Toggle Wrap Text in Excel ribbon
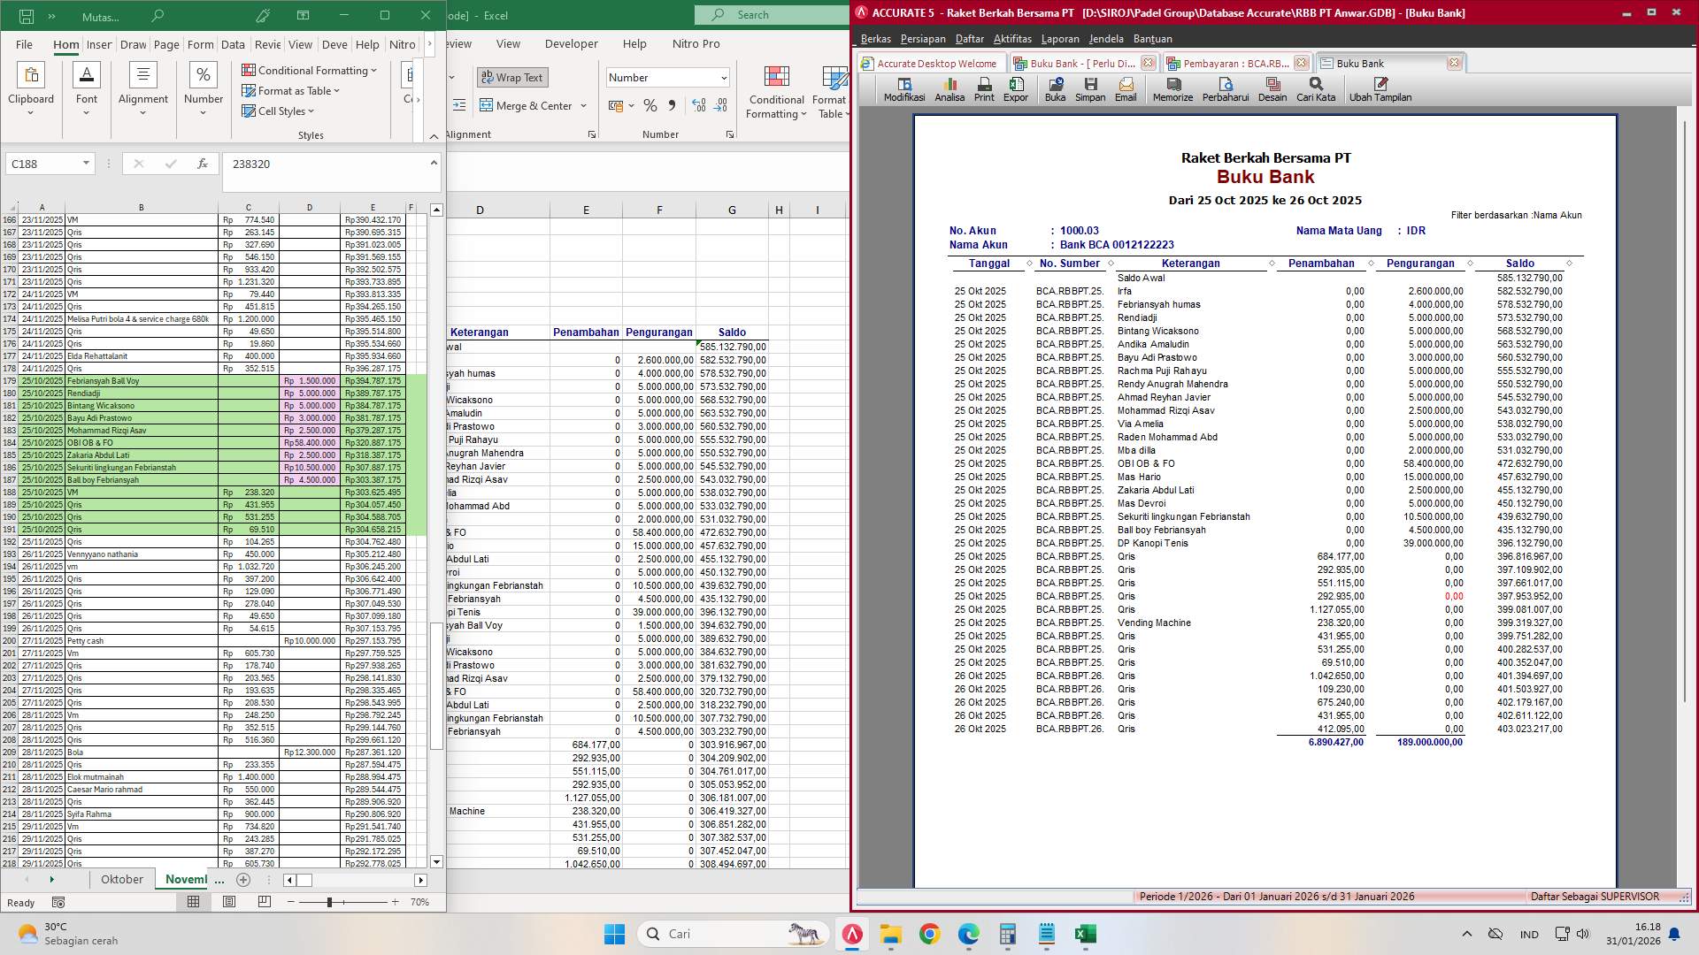This screenshot has width=1699, height=955. click(x=513, y=77)
